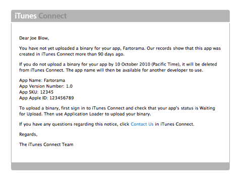
Task: Click the paragraph starting To upload a binary
Action: point(117,111)
